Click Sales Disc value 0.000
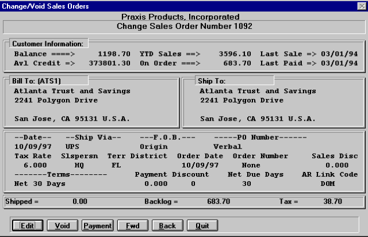Image resolution: width=368 pixels, height=237 pixels. (337, 165)
